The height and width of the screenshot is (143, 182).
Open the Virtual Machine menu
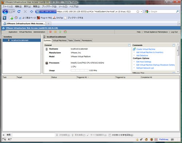click(25, 32)
